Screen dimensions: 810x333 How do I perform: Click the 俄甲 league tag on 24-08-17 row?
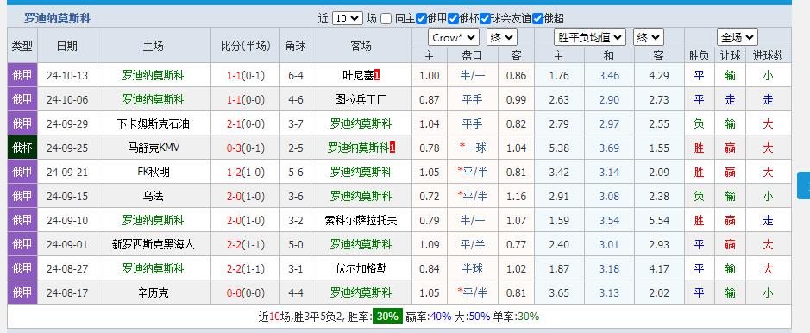coord(22,292)
